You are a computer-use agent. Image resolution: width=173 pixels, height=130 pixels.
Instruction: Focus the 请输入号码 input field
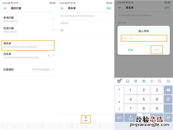[x=144, y=38]
